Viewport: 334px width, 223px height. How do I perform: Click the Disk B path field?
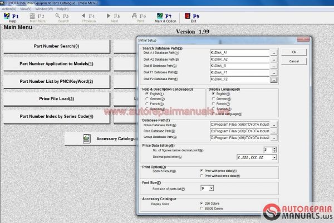pos(239,66)
